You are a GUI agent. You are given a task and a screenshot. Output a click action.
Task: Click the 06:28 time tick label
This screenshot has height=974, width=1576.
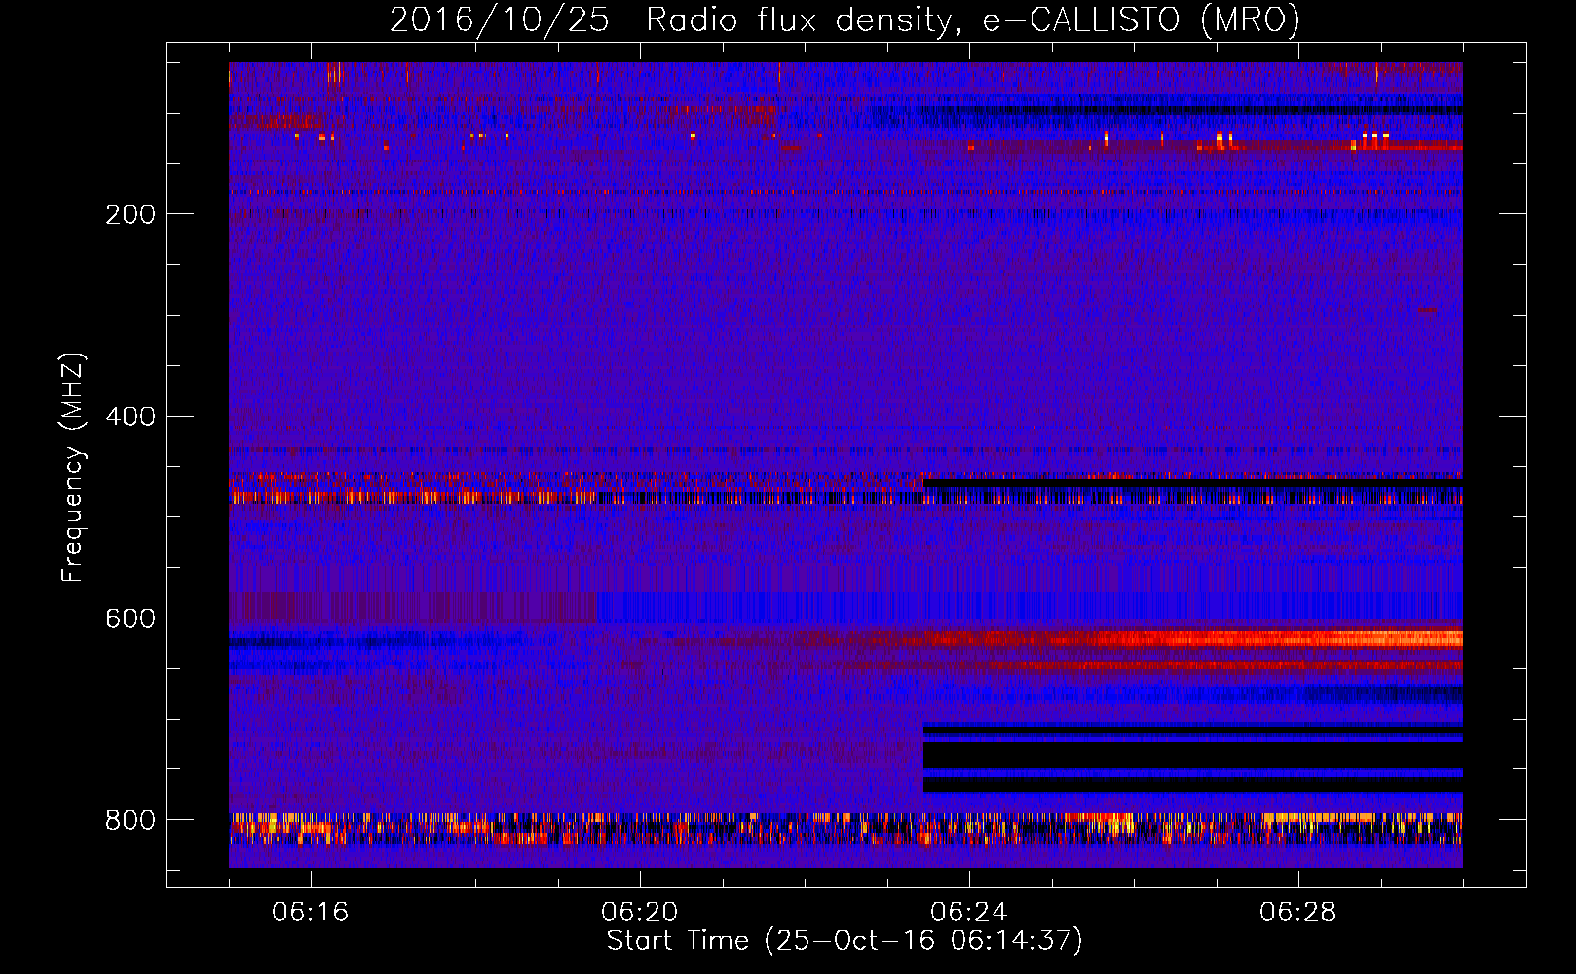tap(1297, 913)
